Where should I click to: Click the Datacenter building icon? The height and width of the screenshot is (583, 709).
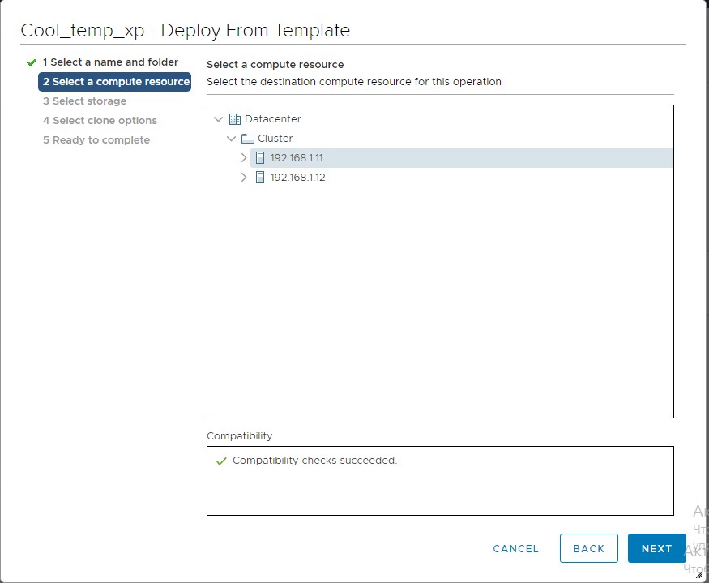tap(235, 119)
